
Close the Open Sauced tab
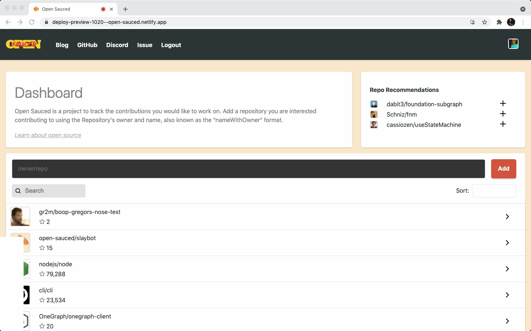[111, 9]
